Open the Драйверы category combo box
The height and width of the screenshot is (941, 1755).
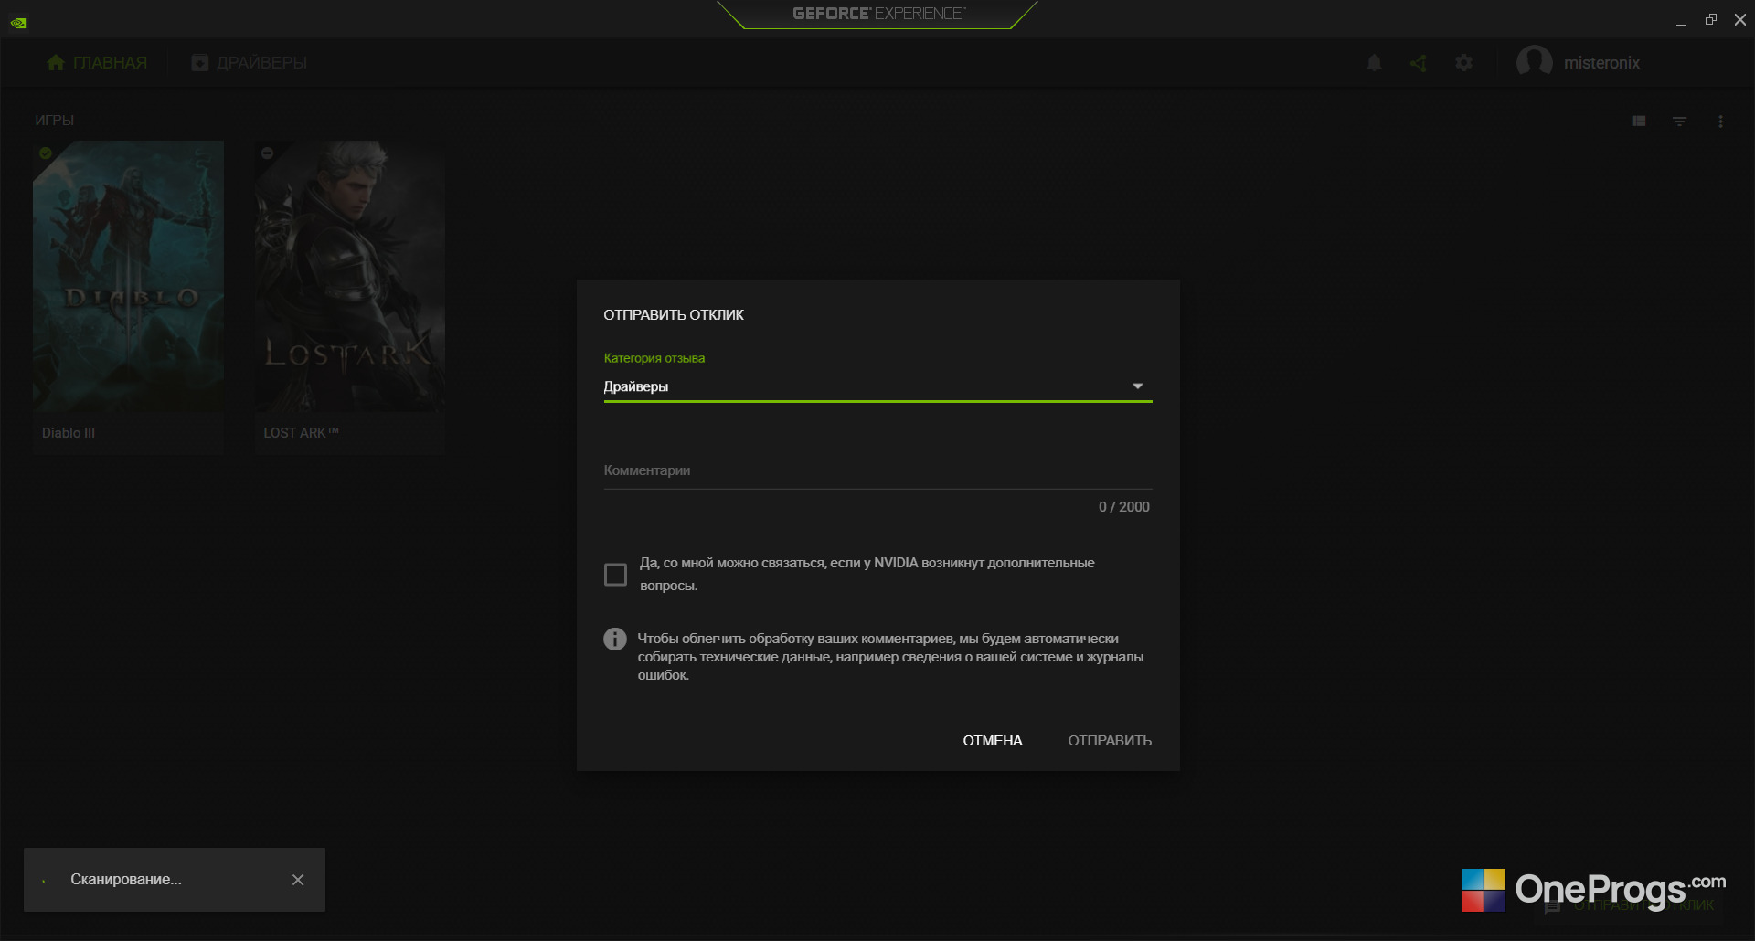tap(877, 386)
